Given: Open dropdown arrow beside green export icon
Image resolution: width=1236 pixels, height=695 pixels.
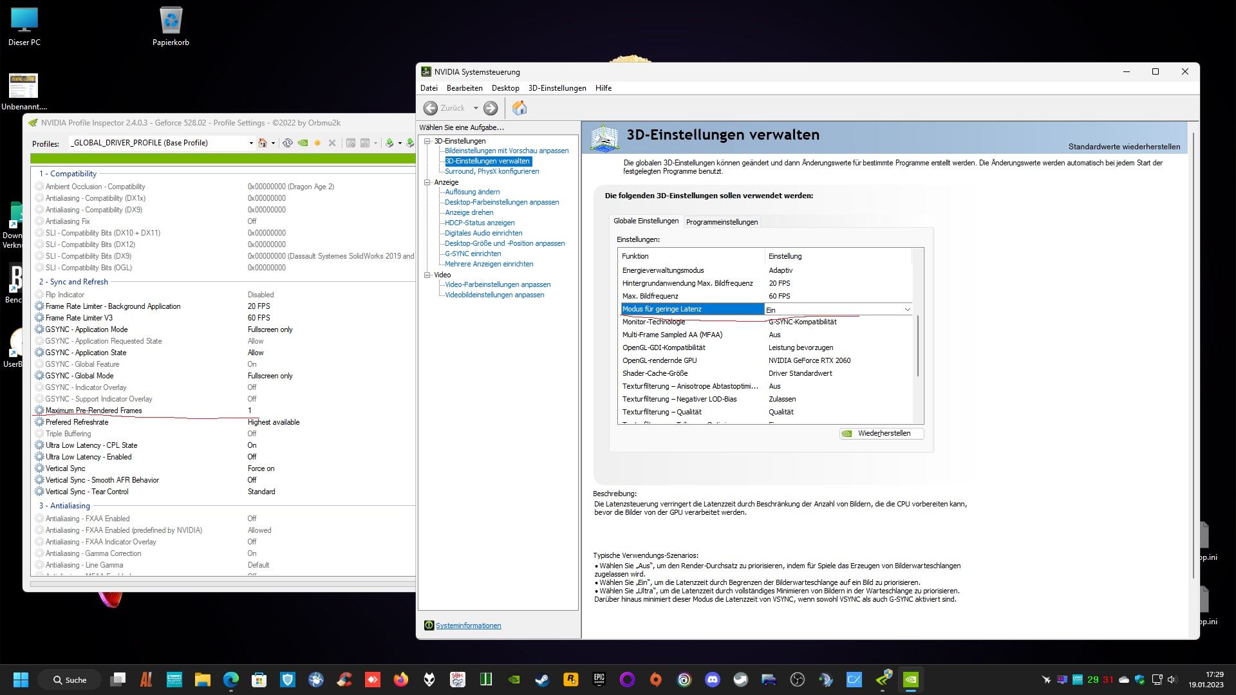Looking at the screenshot, I should 400,143.
